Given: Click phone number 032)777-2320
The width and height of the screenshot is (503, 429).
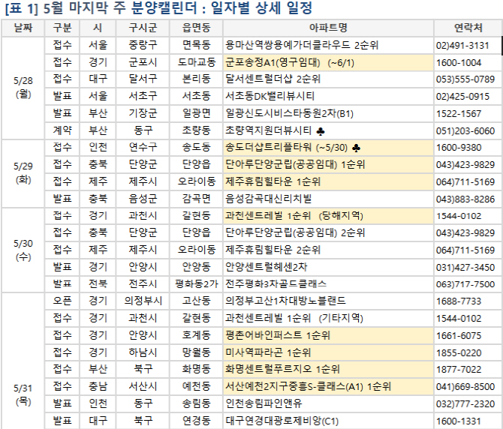Looking at the screenshot, I should click(465, 403).
